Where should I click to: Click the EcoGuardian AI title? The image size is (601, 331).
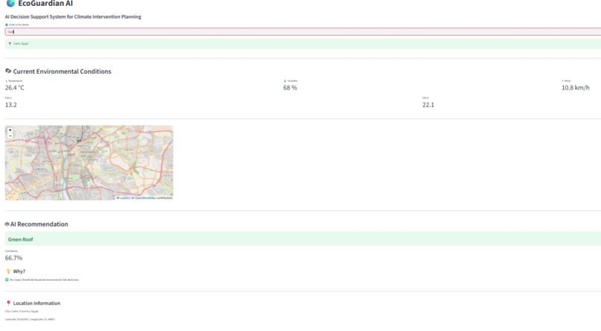pos(45,4)
